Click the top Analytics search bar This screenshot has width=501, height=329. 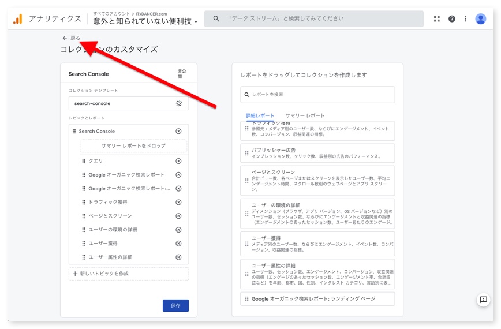point(313,18)
